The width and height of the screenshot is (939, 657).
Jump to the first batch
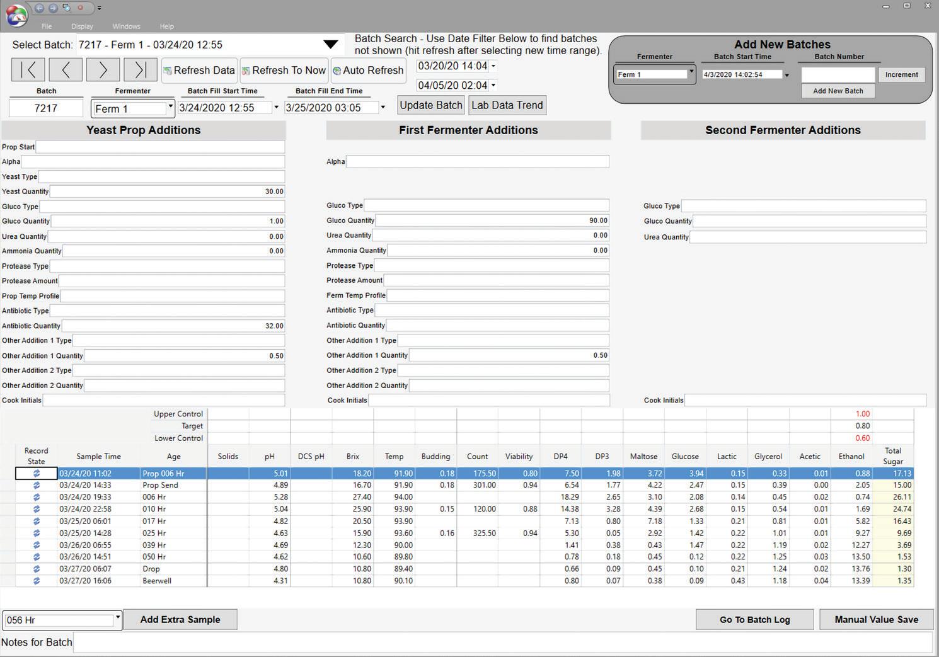point(28,69)
